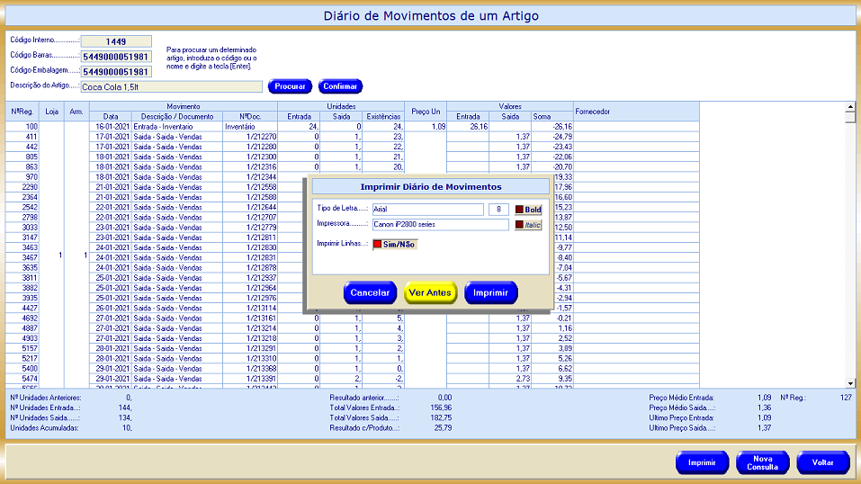Click the Código Interno field 1449
861x484 pixels.
116,41
